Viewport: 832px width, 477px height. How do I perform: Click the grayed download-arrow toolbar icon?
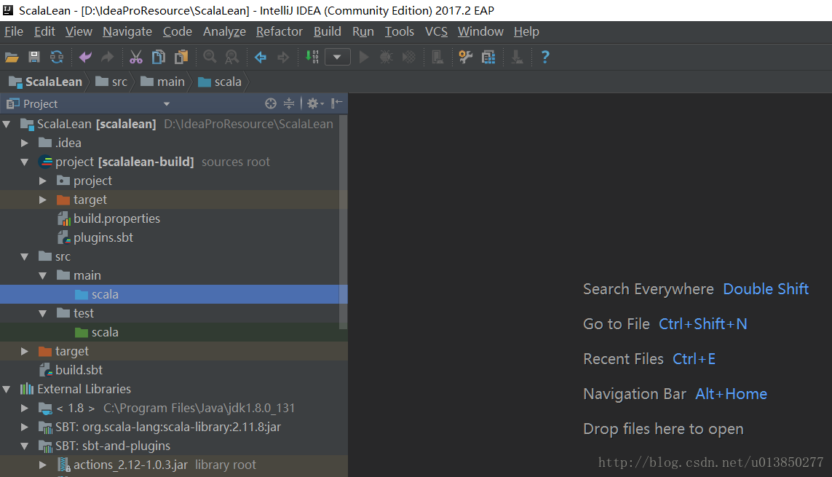(517, 57)
